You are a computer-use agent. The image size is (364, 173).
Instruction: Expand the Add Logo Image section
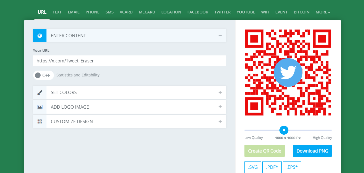[220, 107]
